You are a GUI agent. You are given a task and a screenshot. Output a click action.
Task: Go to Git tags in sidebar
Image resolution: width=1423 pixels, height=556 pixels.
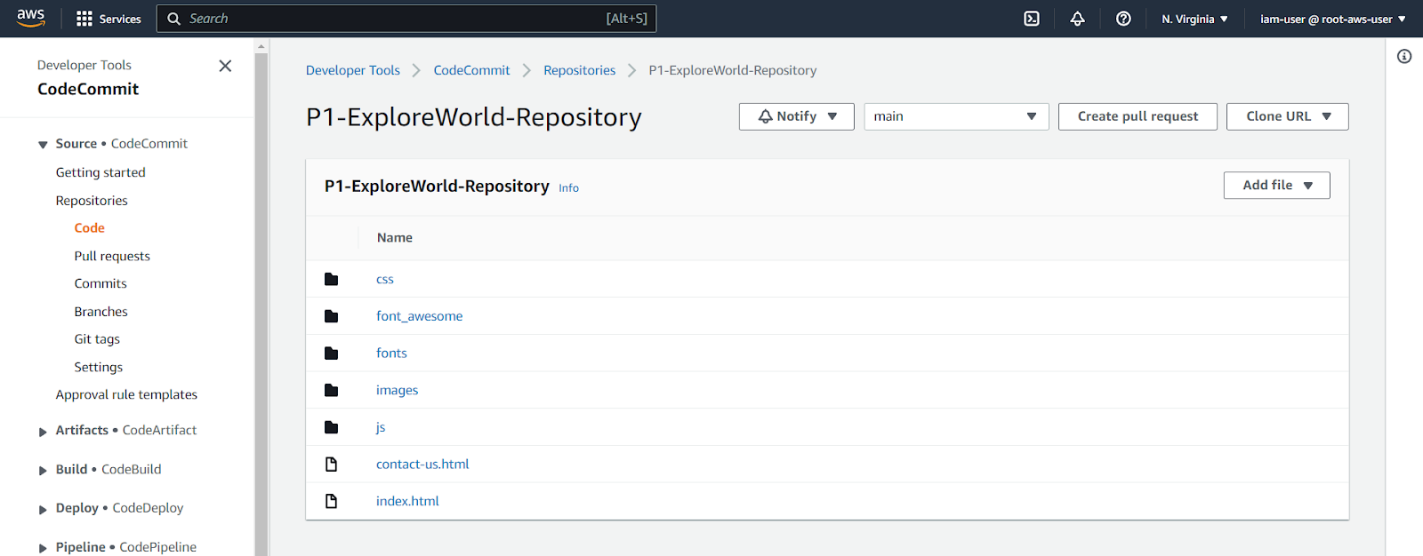point(97,339)
